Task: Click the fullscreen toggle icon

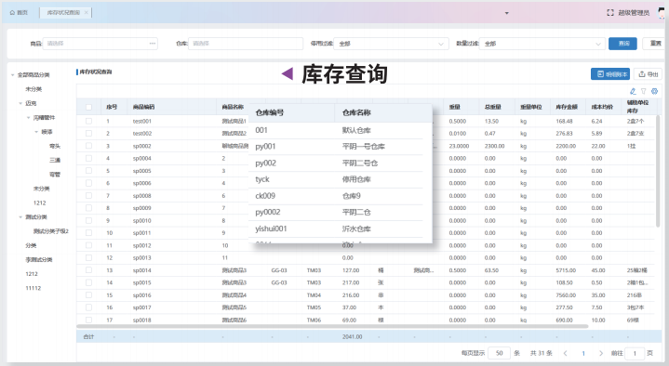Action: [x=610, y=13]
